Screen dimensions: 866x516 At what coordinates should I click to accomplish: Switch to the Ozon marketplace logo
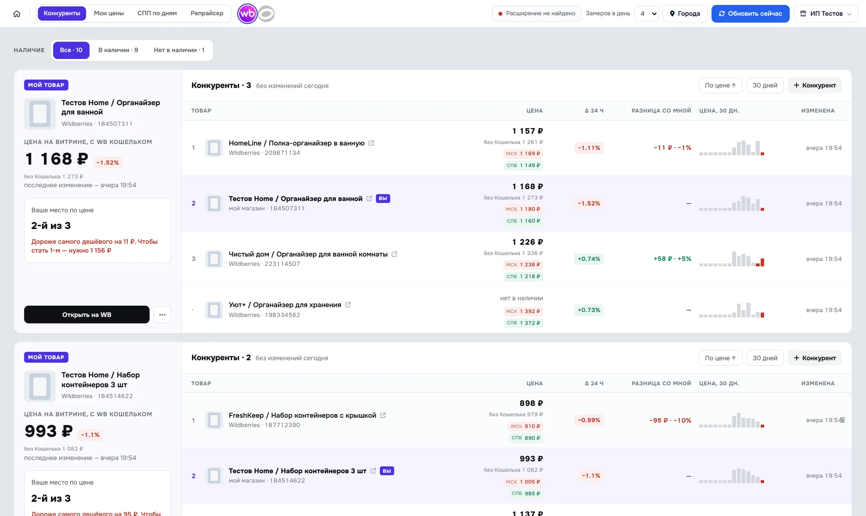[x=266, y=14]
